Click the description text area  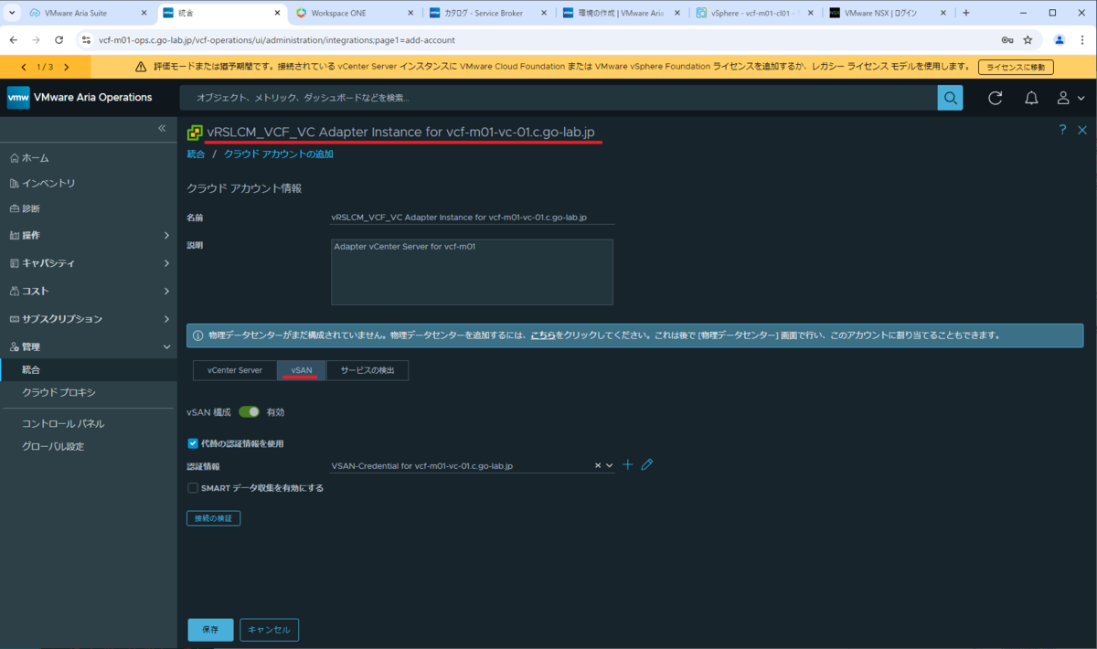[472, 271]
